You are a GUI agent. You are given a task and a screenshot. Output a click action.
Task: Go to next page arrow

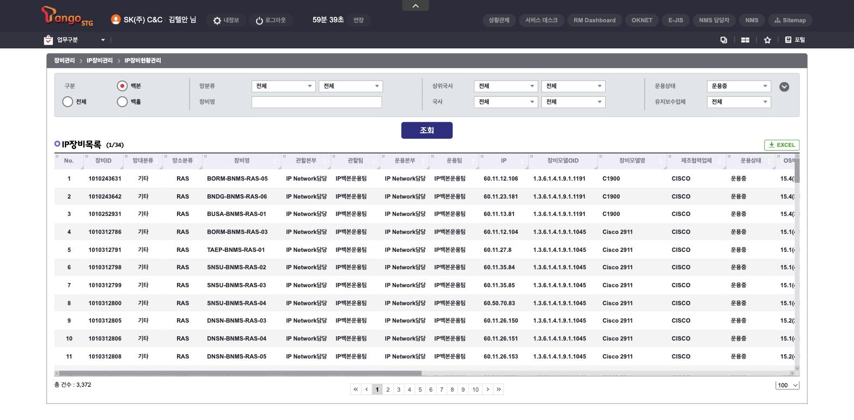488,390
